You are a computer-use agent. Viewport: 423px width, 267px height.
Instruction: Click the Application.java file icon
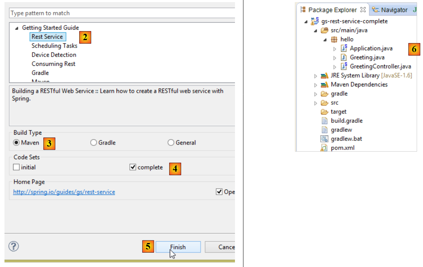tap(344, 48)
